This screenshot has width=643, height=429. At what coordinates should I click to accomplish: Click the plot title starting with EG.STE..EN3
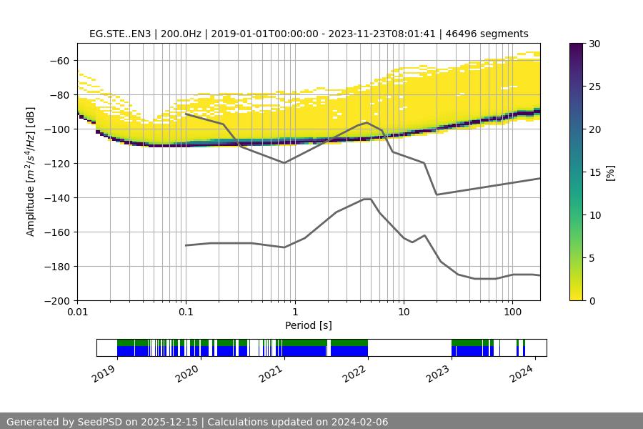coord(309,34)
